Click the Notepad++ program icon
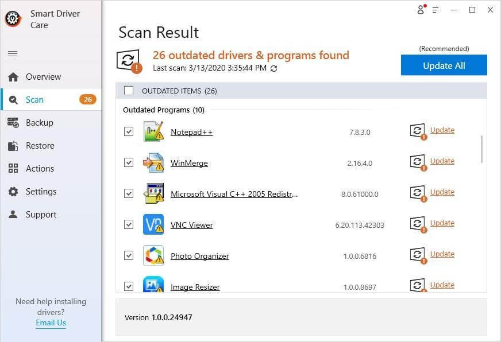 click(153, 132)
